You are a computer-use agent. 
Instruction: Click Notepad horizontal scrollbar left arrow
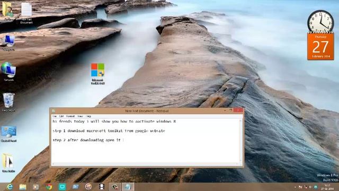[53, 164]
